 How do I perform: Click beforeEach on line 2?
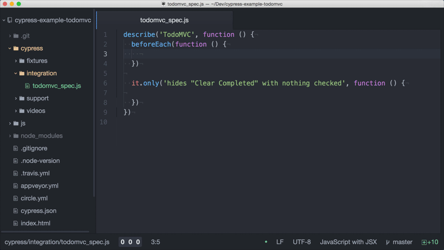(x=151, y=45)
